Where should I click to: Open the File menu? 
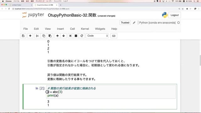pos(25,29)
